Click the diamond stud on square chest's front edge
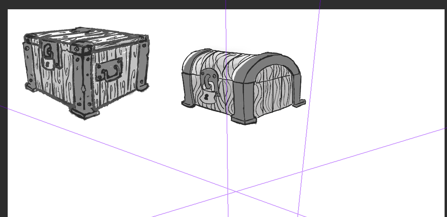This screenshot has height=217, width=447. pos(83,88)
